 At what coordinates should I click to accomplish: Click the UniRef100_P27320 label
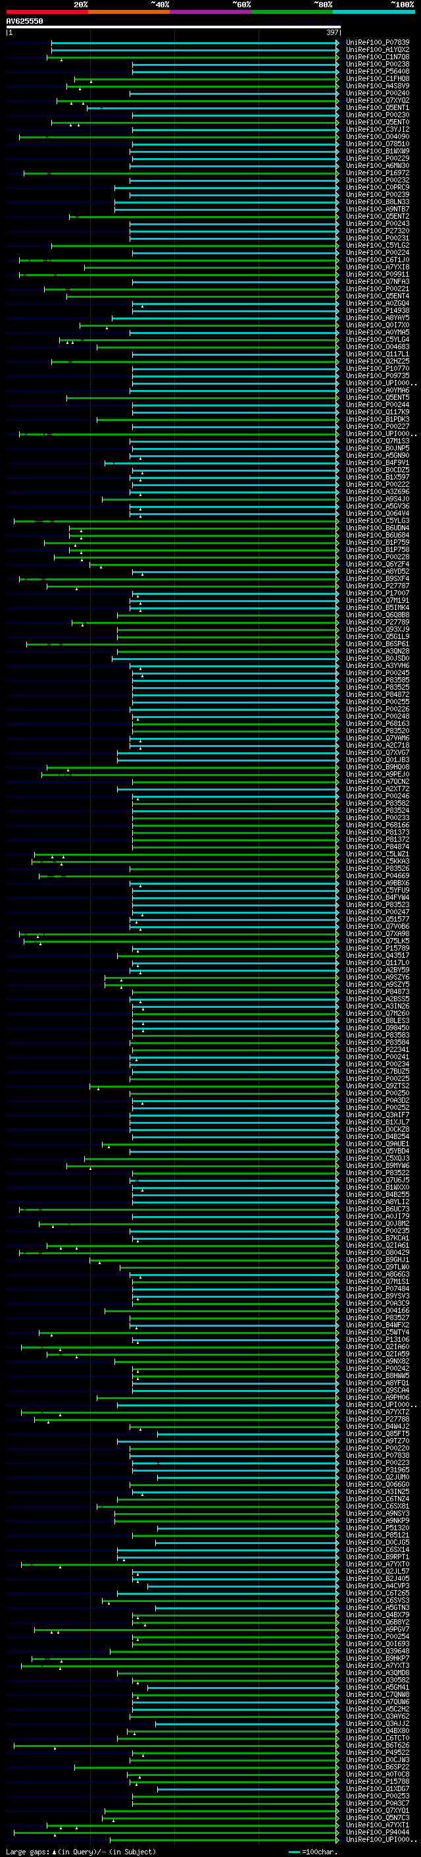(377, 231)
